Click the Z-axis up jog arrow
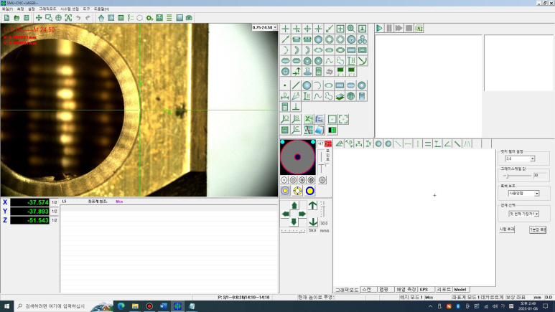 pos(312,206)
